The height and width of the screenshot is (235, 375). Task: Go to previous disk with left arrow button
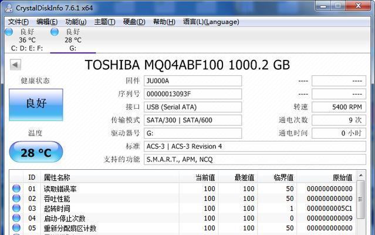15,65
